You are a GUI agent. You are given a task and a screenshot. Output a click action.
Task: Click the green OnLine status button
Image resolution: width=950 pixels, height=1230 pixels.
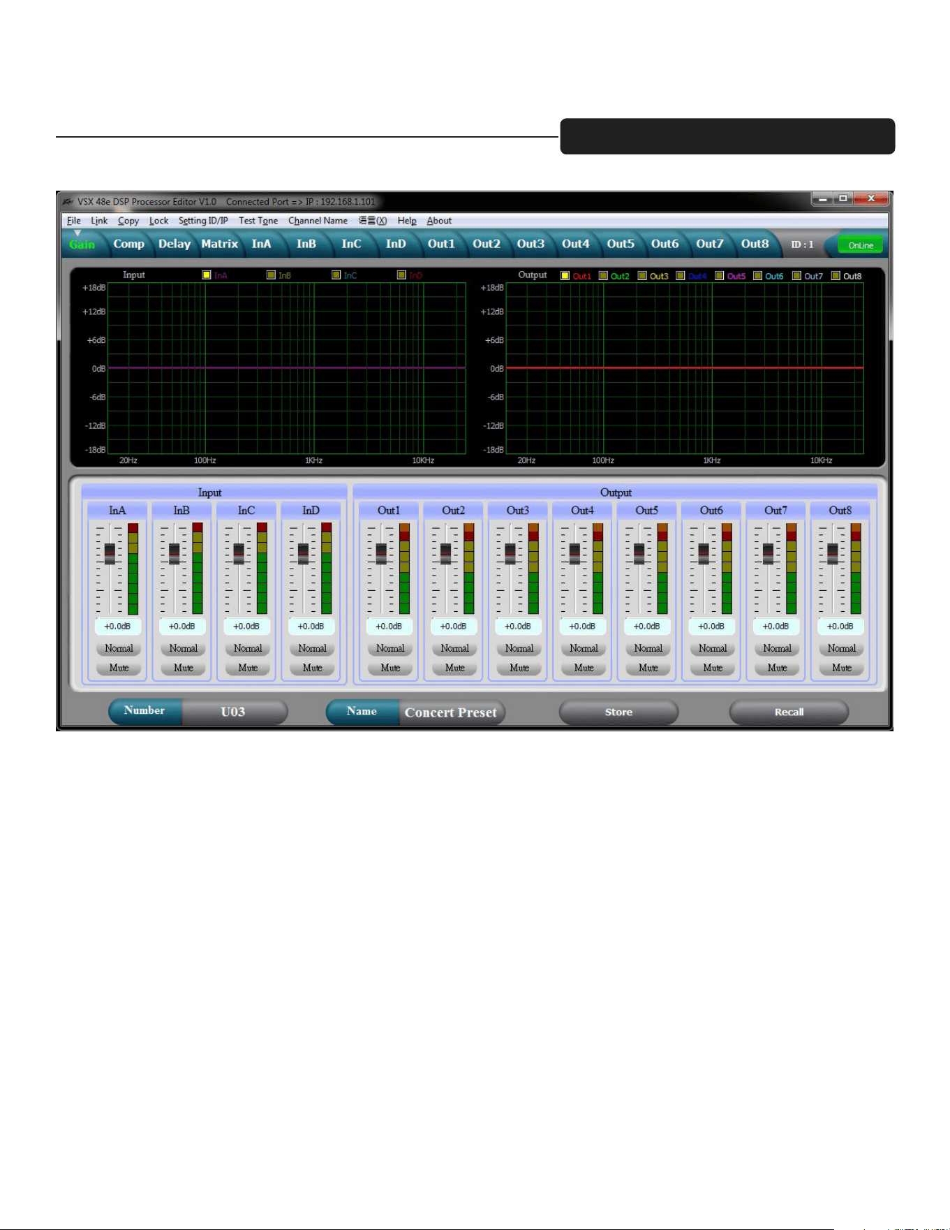click(x=861, y=245)
